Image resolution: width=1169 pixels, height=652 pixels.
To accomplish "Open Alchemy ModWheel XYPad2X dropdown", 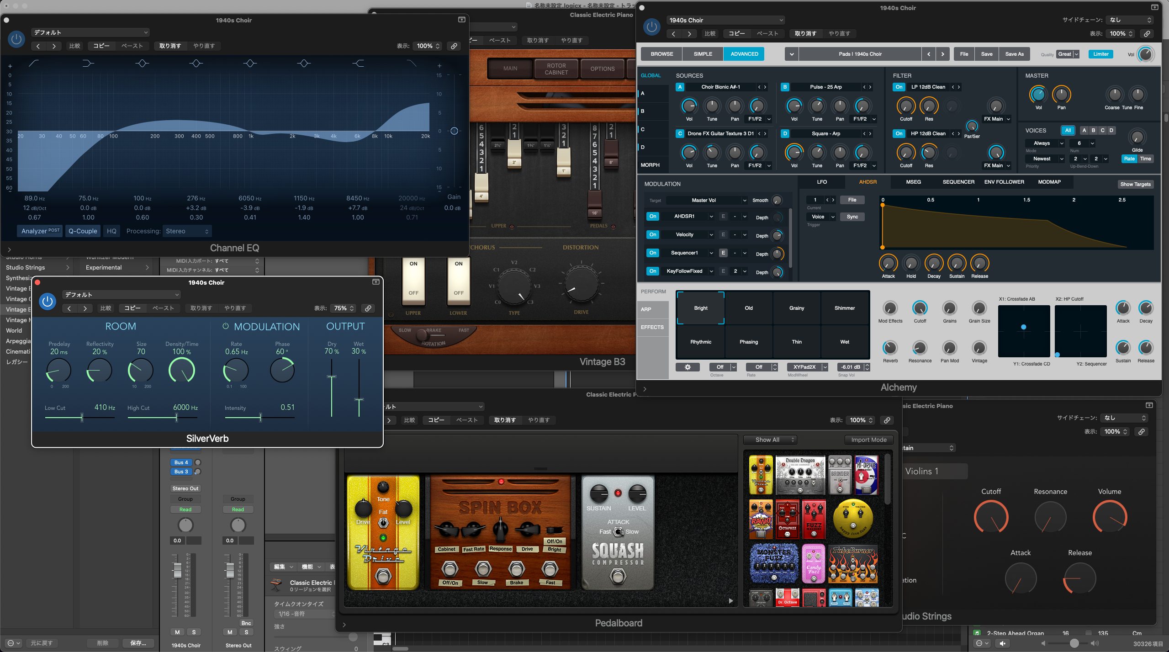I will [x=808, y=367].
